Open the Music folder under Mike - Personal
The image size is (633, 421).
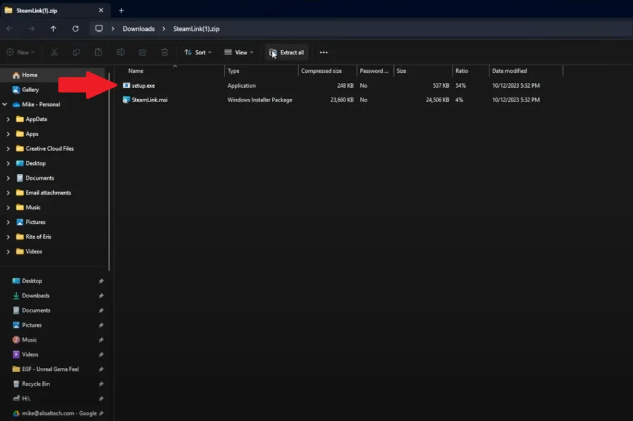click(x=33, y=208)
